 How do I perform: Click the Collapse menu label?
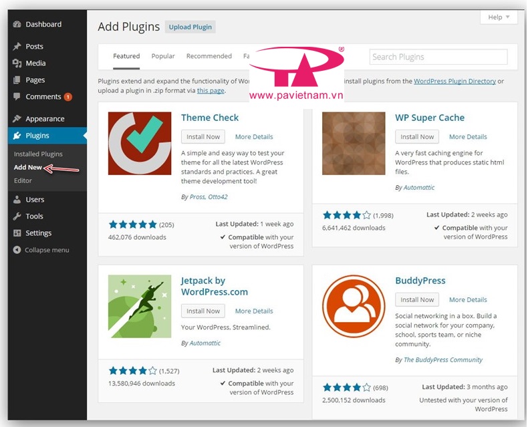pos(47,250)
